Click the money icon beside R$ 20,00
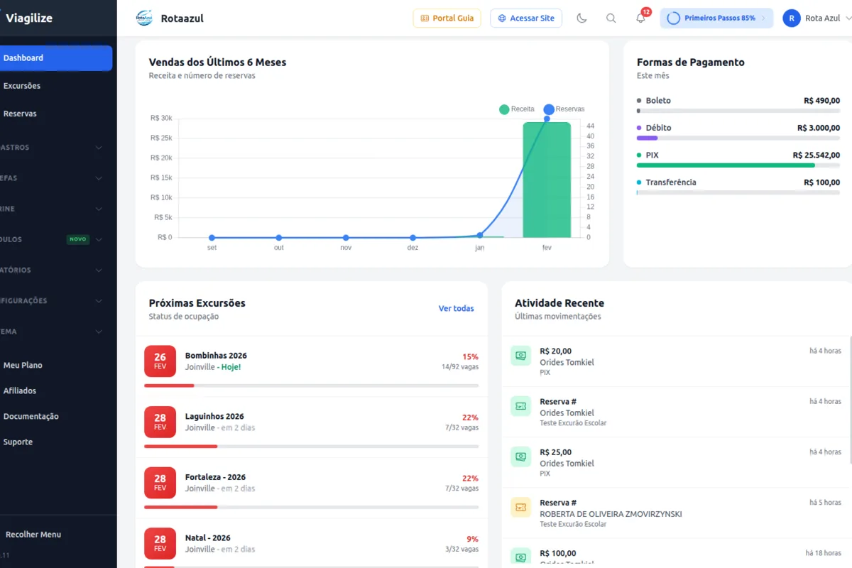The width and height of the screenshot is (852, 568). point(520,356)
